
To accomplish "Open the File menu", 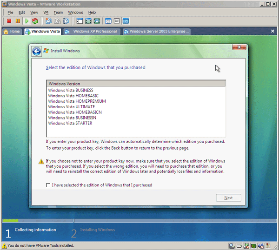I will (10, 13).
